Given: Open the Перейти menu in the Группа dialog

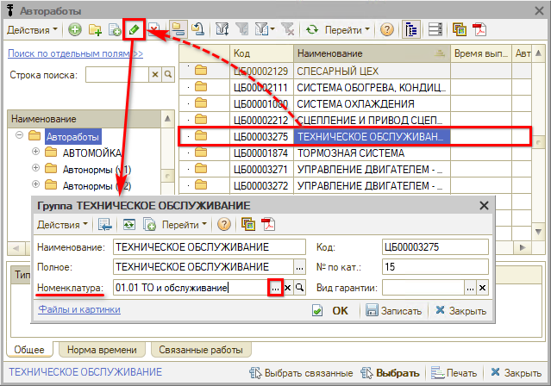Looking at the screenshot, I should tap(185, 224).
